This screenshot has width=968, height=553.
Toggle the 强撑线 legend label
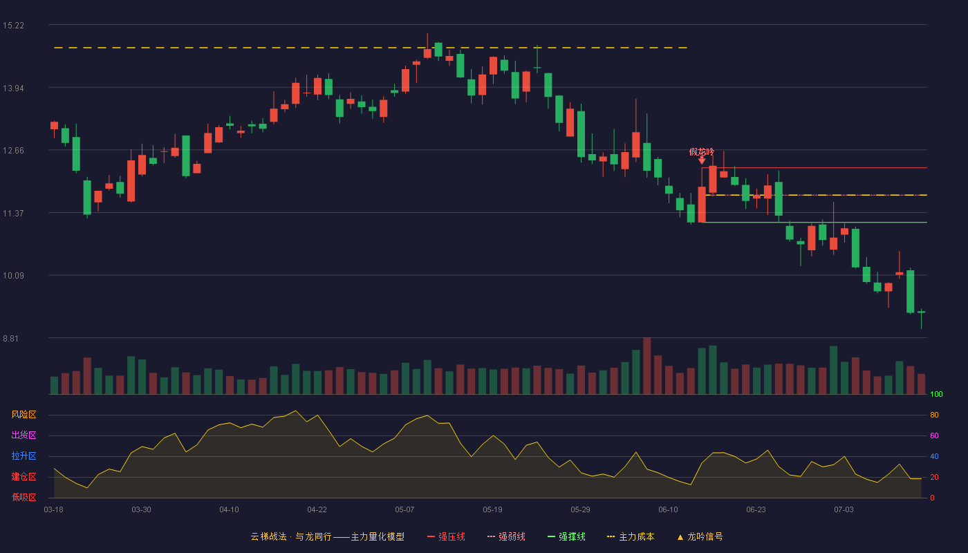pyautogui.click(x=572, y=537)
